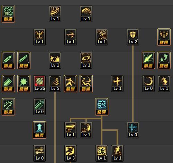
Task: Select the green 劍 mastered skill icon
Action: point(8,14)
